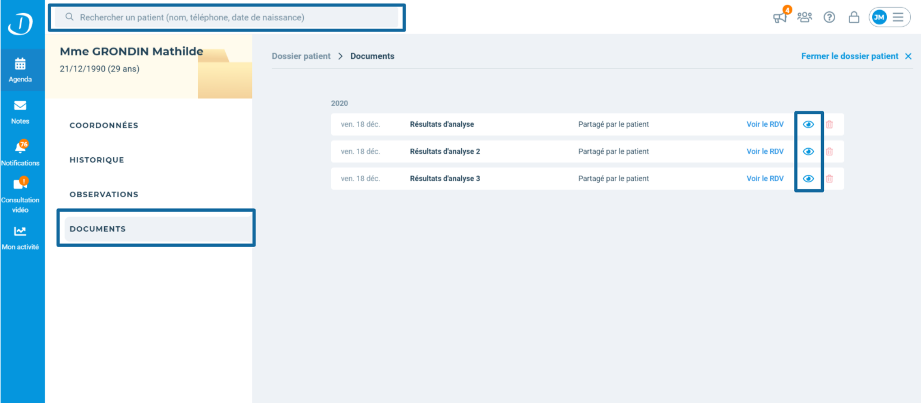
Task: Delete Résultats d'analyse 2 with trash icon
Action: point(829,151)
